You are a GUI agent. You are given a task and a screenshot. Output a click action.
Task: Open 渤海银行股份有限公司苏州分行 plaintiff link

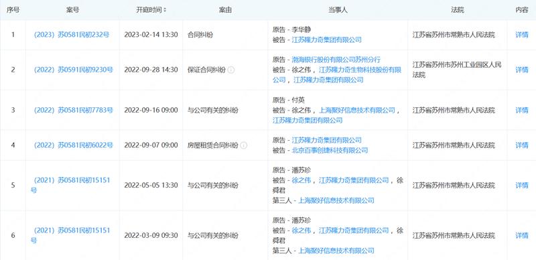coord(336,60)
